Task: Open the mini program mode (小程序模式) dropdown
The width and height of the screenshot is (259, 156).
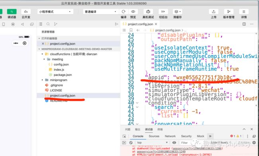Action: (x=55, y=12)
